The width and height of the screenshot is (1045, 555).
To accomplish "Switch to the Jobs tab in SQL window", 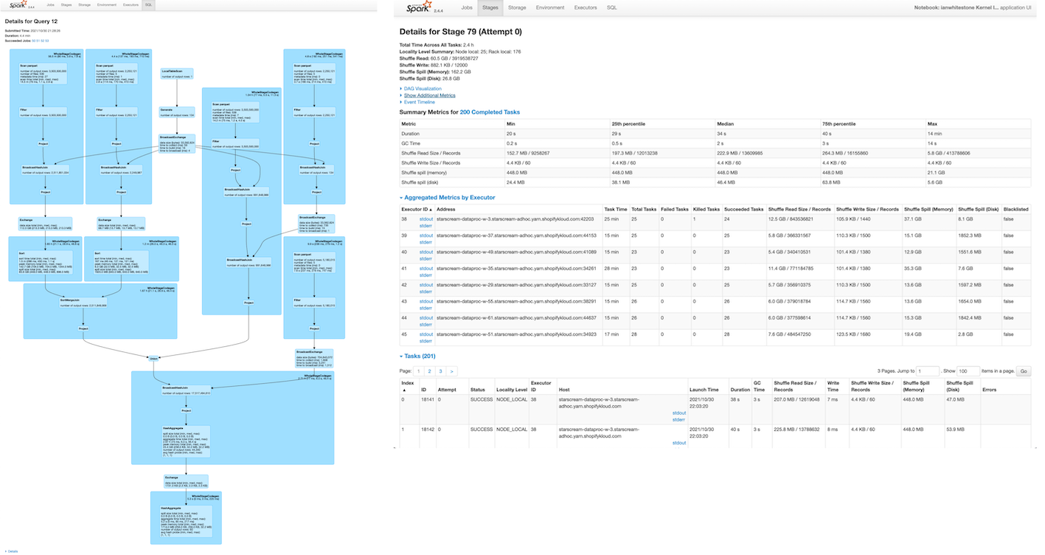I will [x=51, y=4].
